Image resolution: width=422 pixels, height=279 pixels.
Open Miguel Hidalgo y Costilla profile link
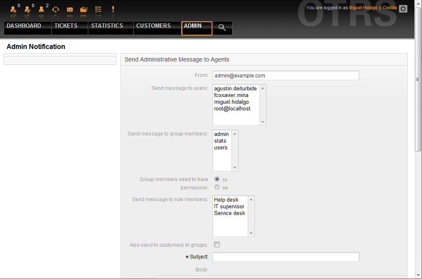click(x=373, y=8)
